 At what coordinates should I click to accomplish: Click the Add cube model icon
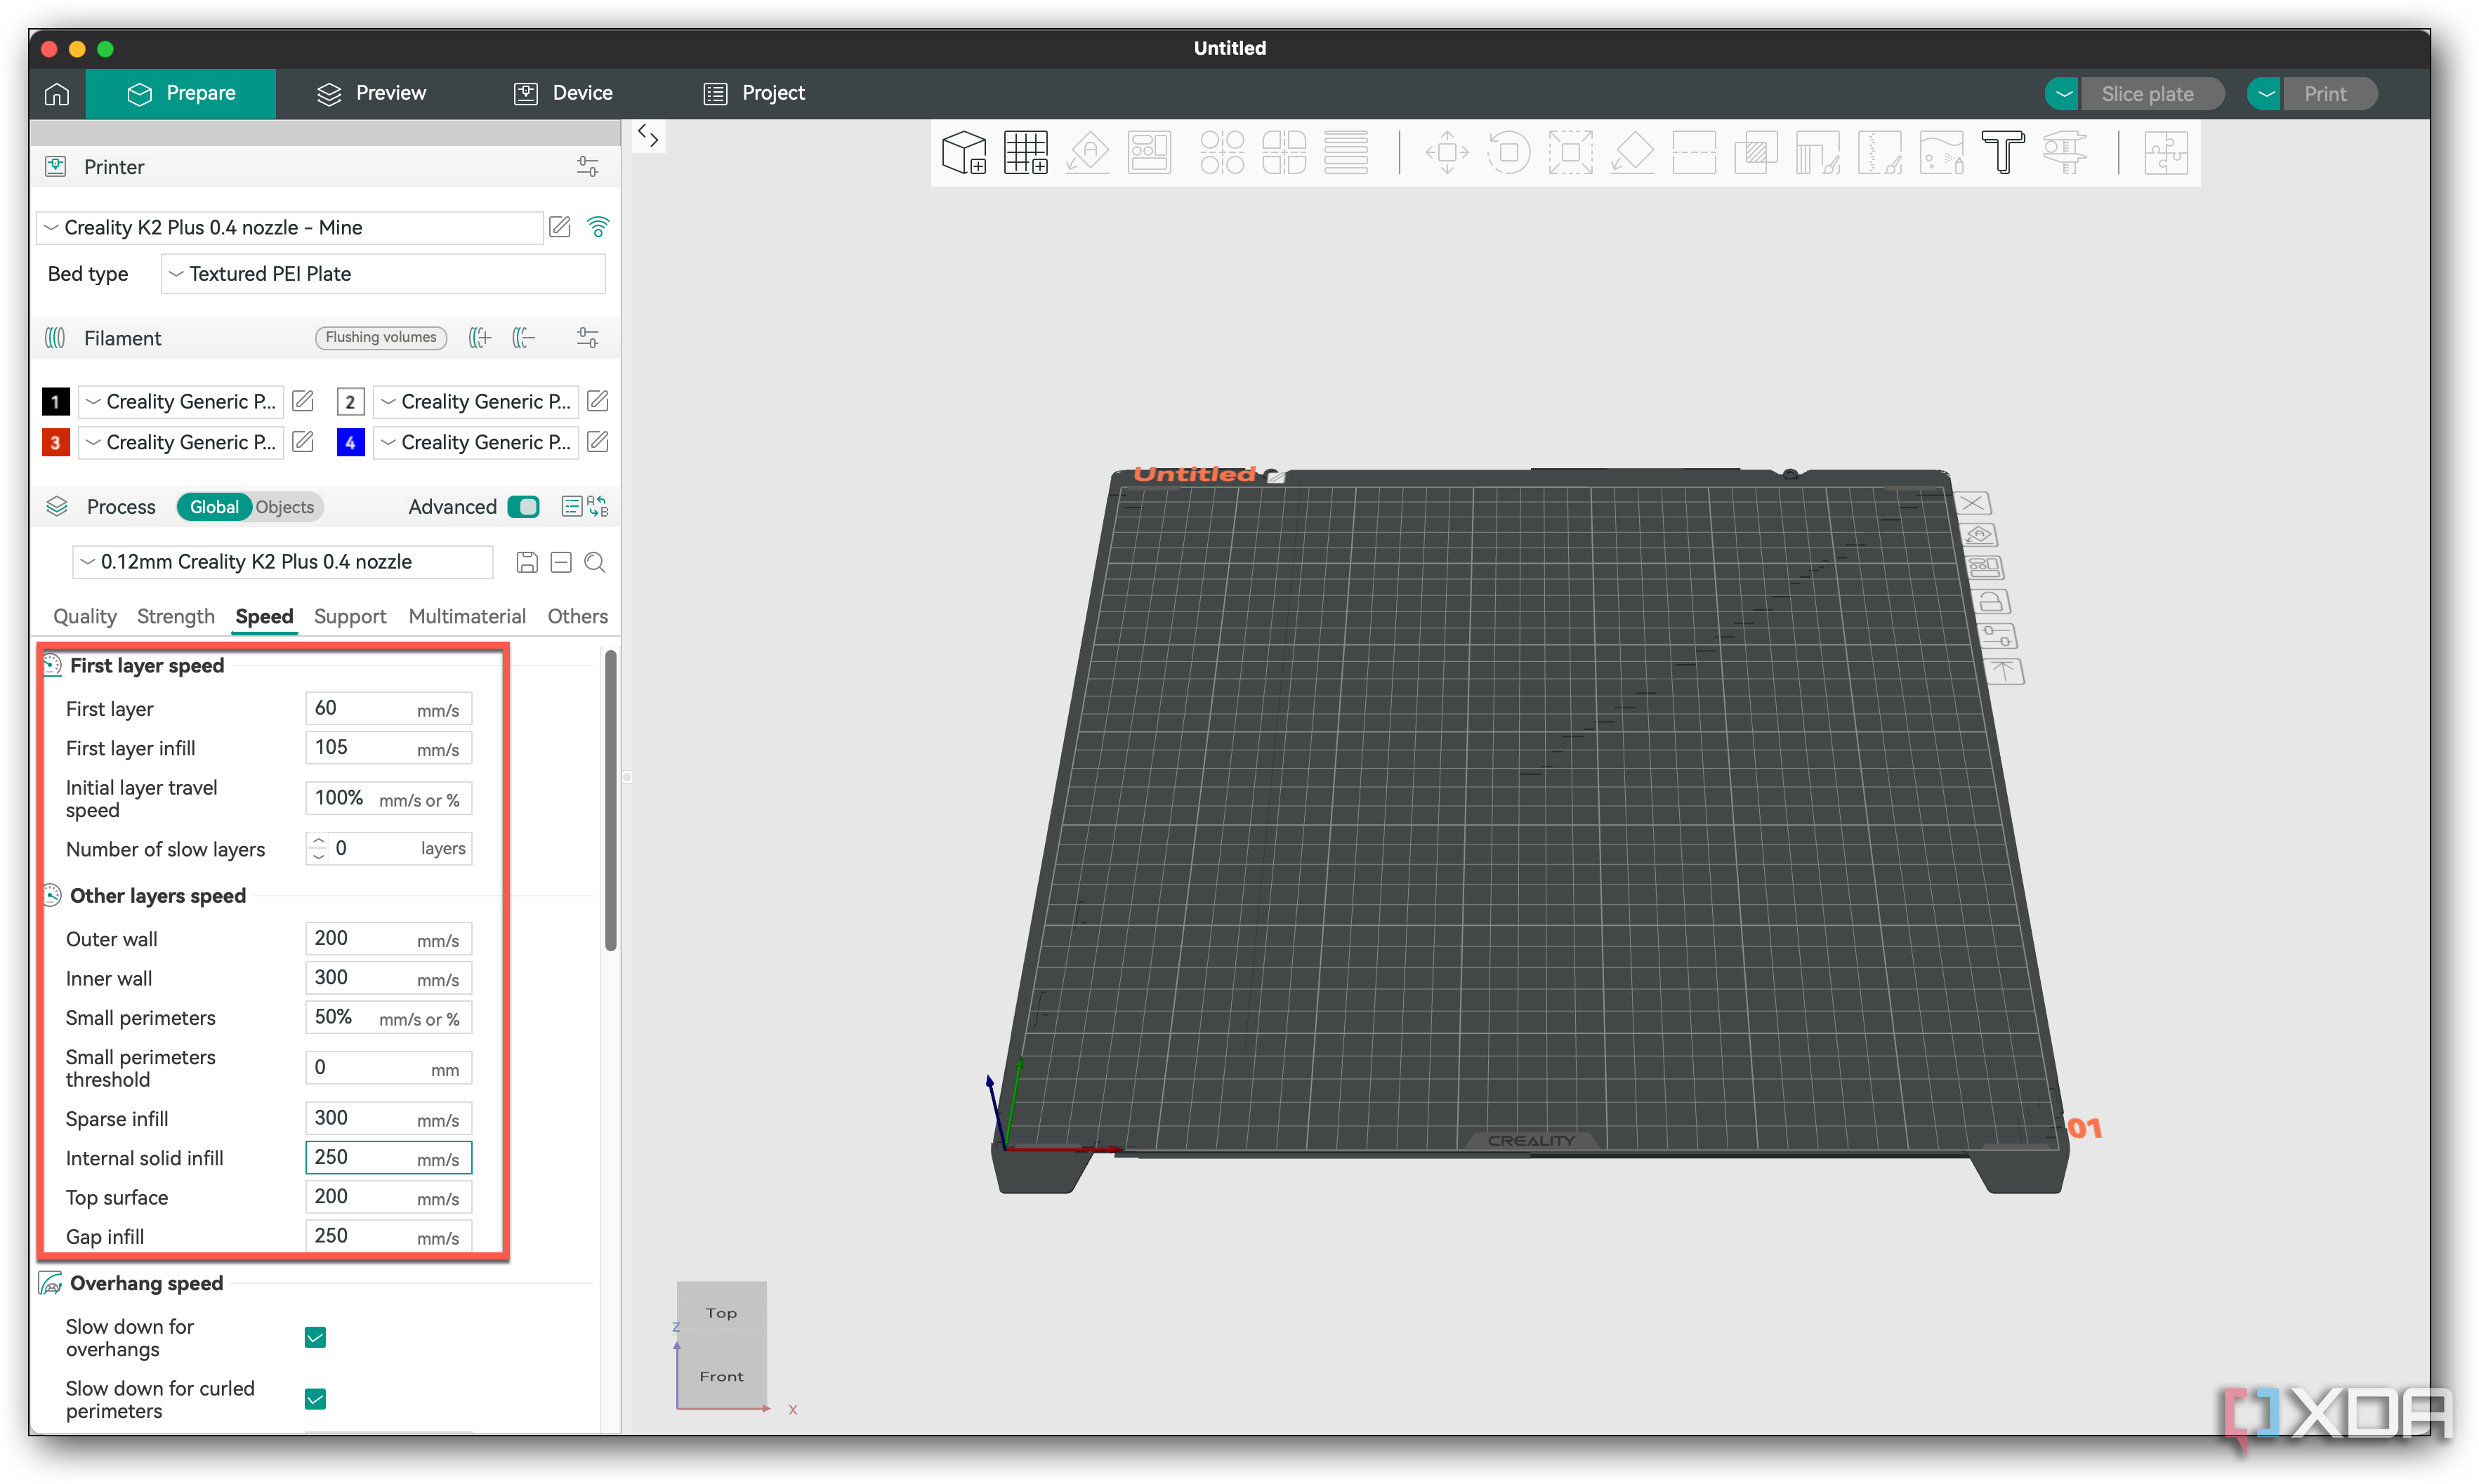[964, 153]
